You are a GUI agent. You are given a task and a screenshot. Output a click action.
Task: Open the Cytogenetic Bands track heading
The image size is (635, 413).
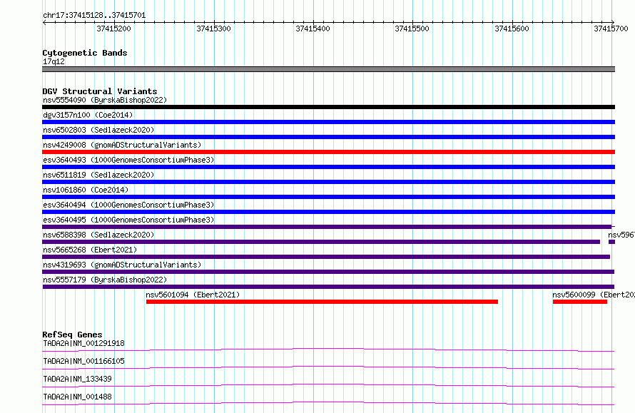pos(85,53)
